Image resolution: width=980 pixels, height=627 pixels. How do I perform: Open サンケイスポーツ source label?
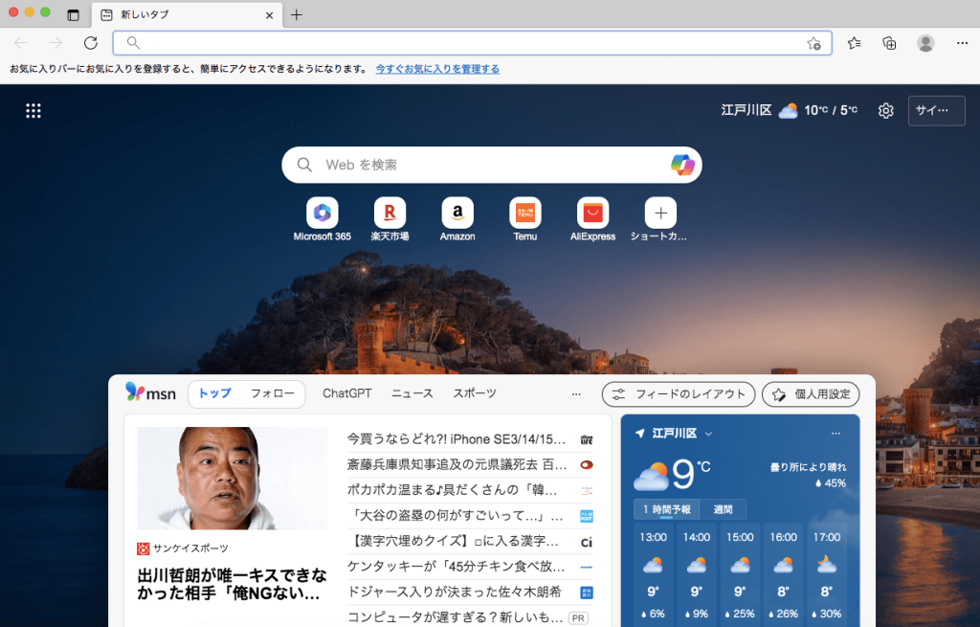click(x=183, y=549)
